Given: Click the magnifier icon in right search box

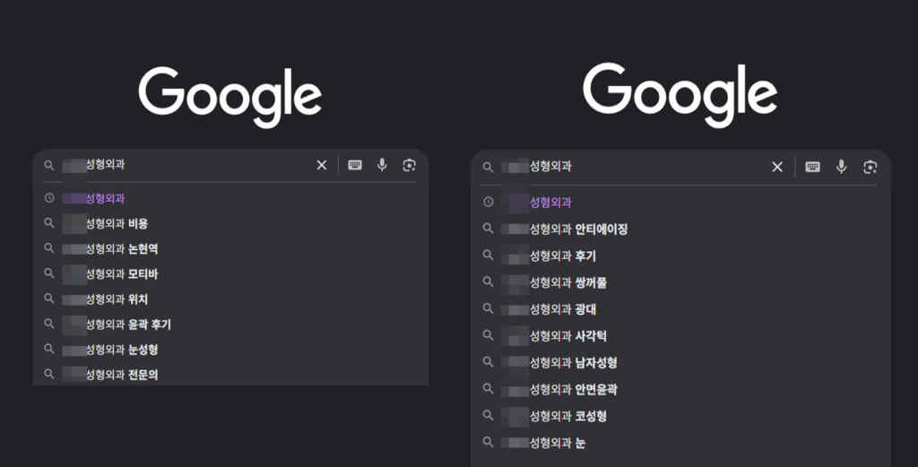Looking at the screenshot, I should point(488,168).
